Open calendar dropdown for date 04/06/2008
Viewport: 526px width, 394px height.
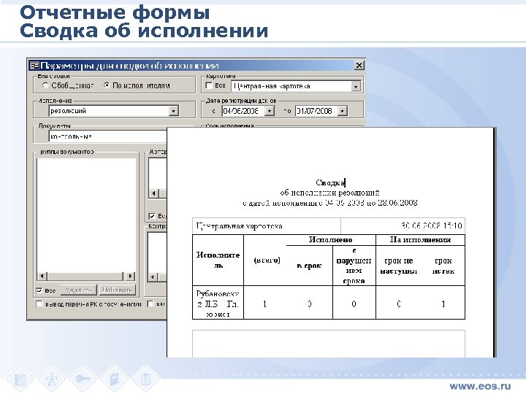coord(270,111)
